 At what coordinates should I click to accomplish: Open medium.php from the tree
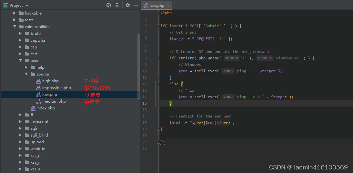(54, 101)
